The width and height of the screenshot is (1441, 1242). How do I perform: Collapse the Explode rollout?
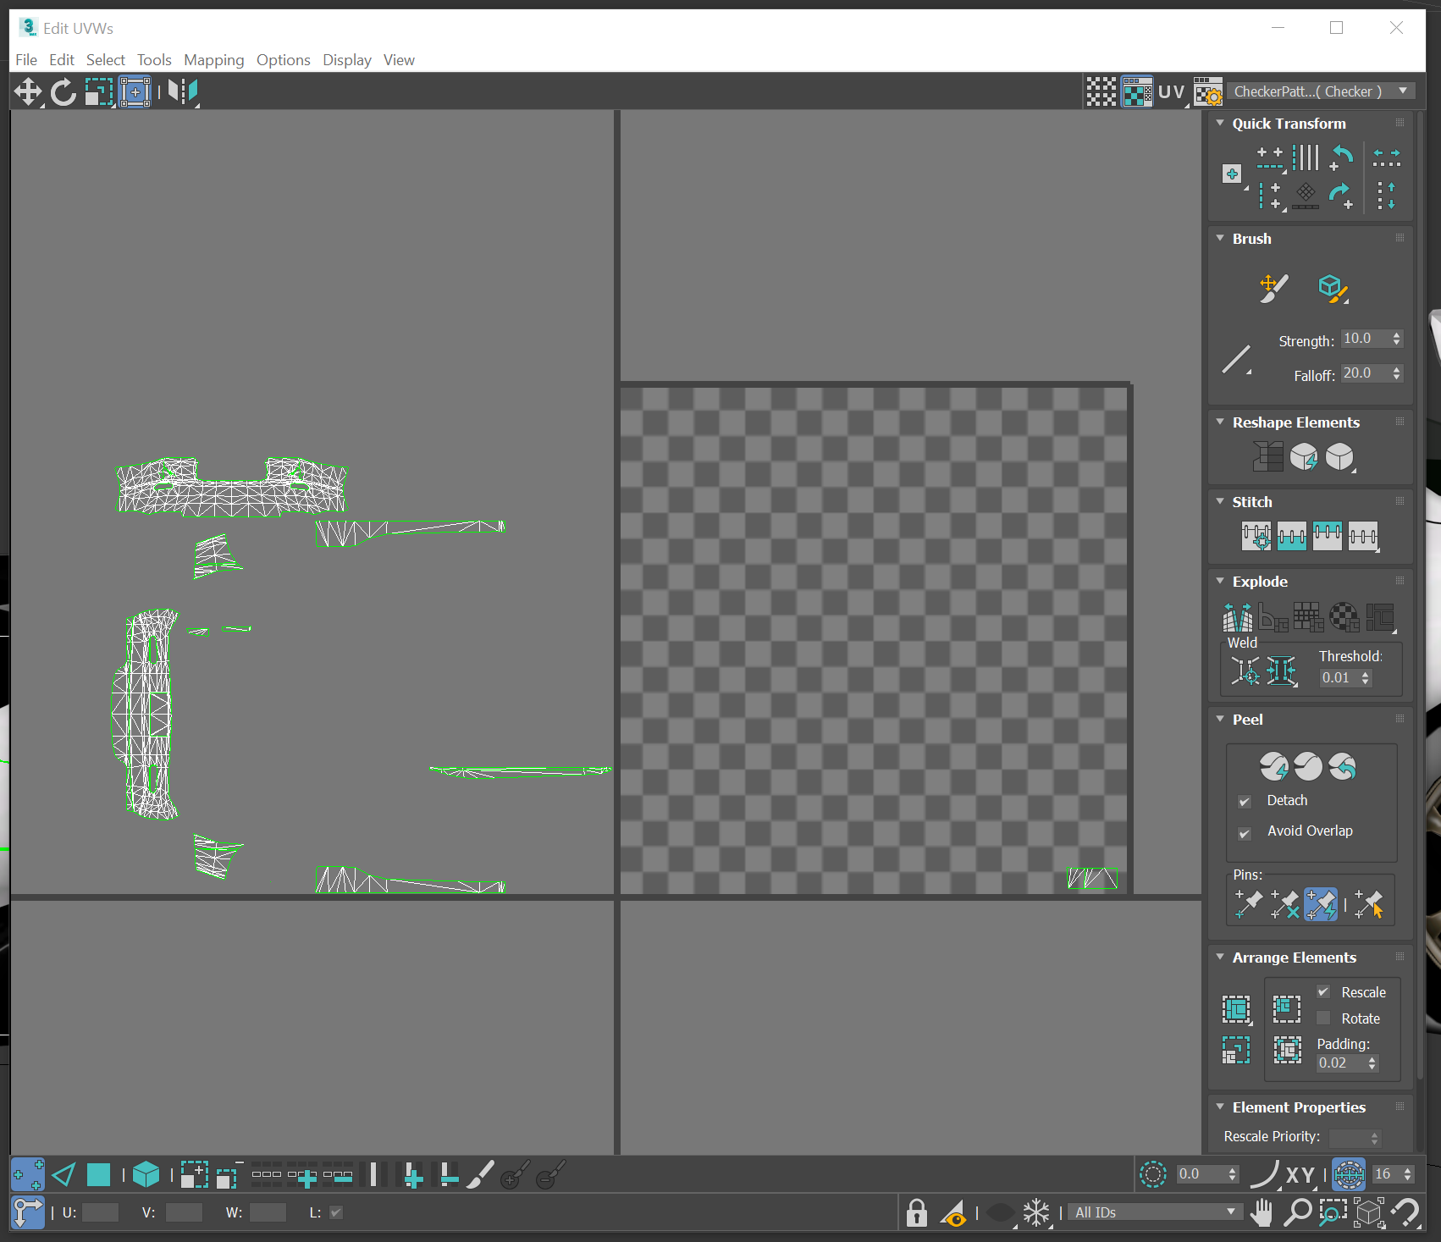click(x=1220, y=582)
